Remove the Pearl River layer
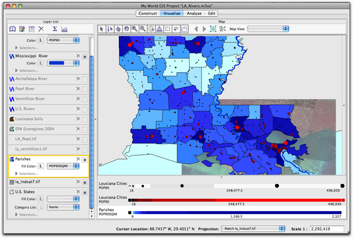Viewport: 353px width, 238px height. pyautogui.click(x=78, y=89)
